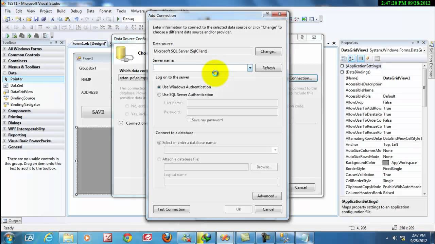Viewport: 435px width, 244px height.
Task: Expand All Windows Forms toolbox group
Action: pos(5,49)
